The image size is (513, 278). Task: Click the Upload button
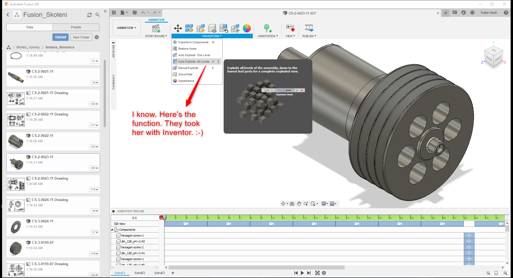point(60,37)
